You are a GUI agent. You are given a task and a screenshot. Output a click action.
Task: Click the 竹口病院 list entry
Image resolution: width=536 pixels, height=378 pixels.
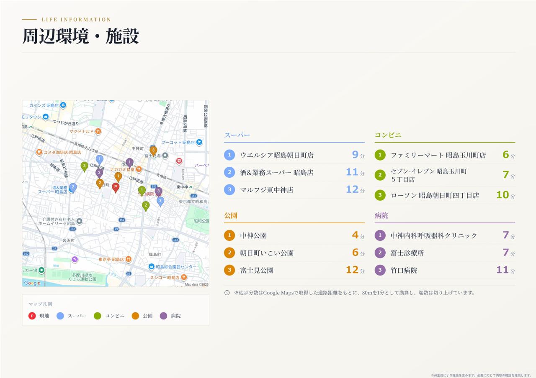[x=445, y=270]
